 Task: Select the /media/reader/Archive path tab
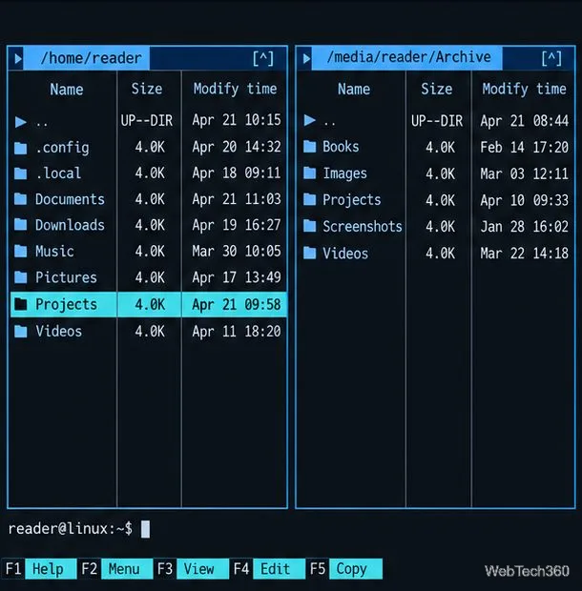407,58
